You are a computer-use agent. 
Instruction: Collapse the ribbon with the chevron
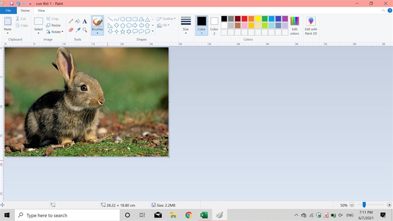pos(383,10)
